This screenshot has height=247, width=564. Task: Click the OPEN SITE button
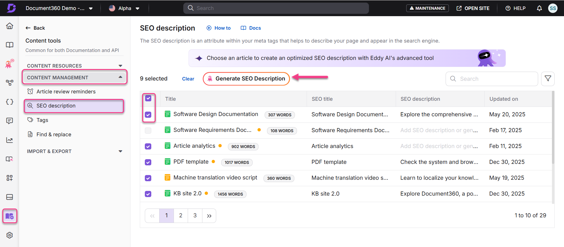point(473,8)
